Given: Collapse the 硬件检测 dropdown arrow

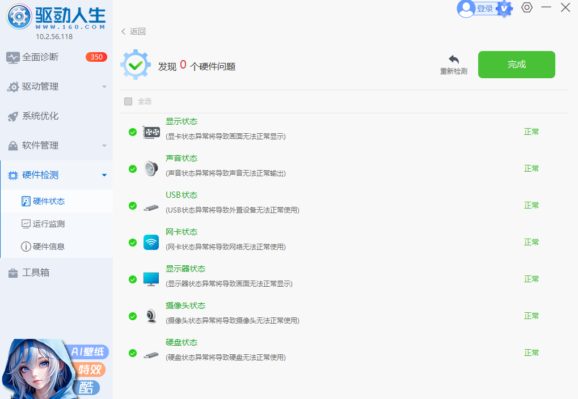Looking at the screenshot, I should point(104,175).
